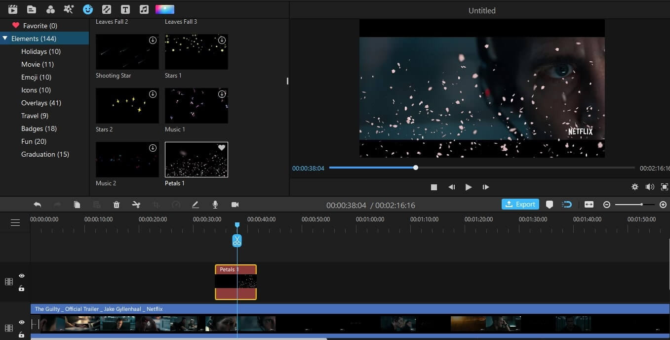
Task: Click the Copy icon in timeline toolbar
Action: point(77,205)
